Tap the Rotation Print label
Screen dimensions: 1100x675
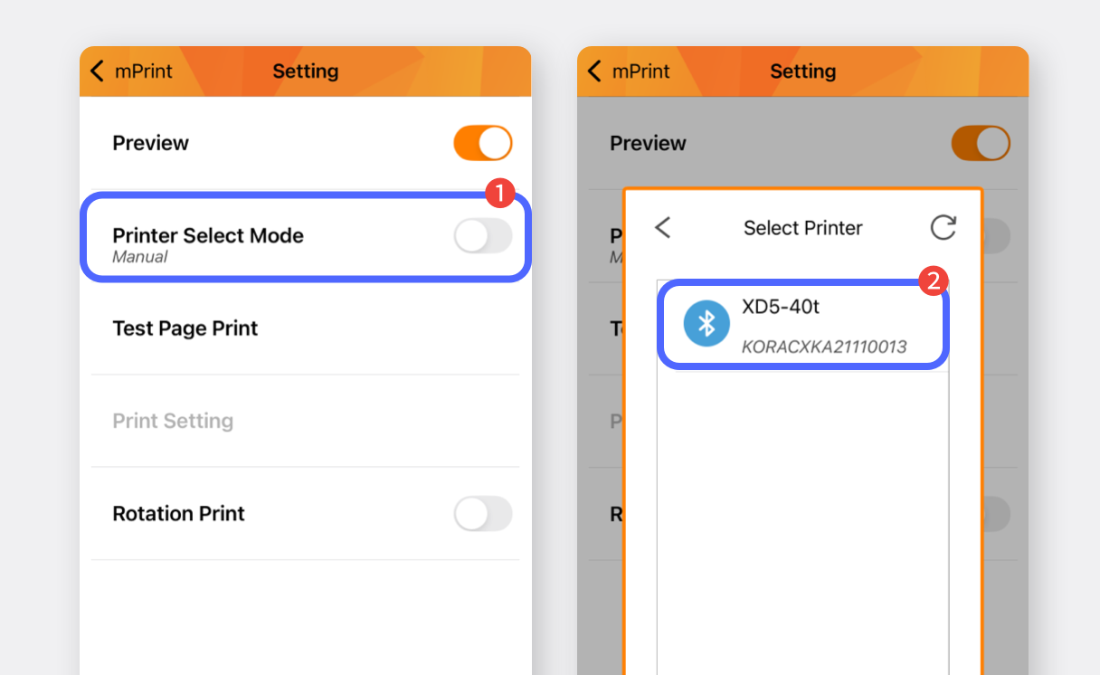[179, 514]
